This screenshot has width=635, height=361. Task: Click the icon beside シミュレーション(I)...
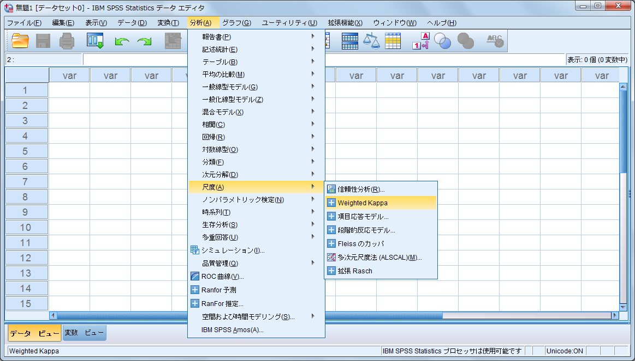195,250
